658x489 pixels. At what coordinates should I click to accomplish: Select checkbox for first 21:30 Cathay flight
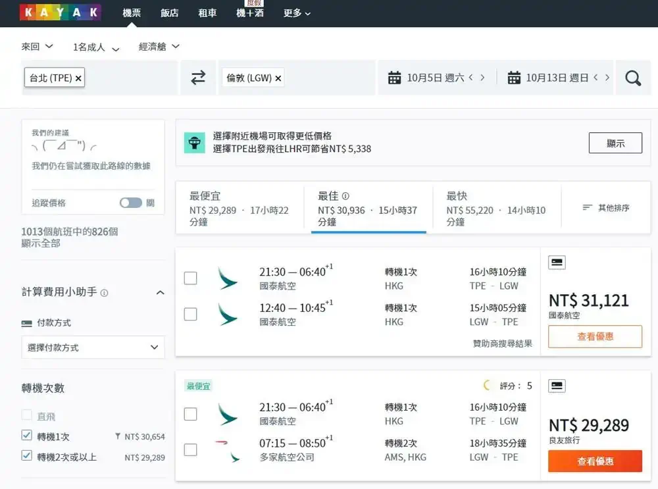[x=191, y=278]
